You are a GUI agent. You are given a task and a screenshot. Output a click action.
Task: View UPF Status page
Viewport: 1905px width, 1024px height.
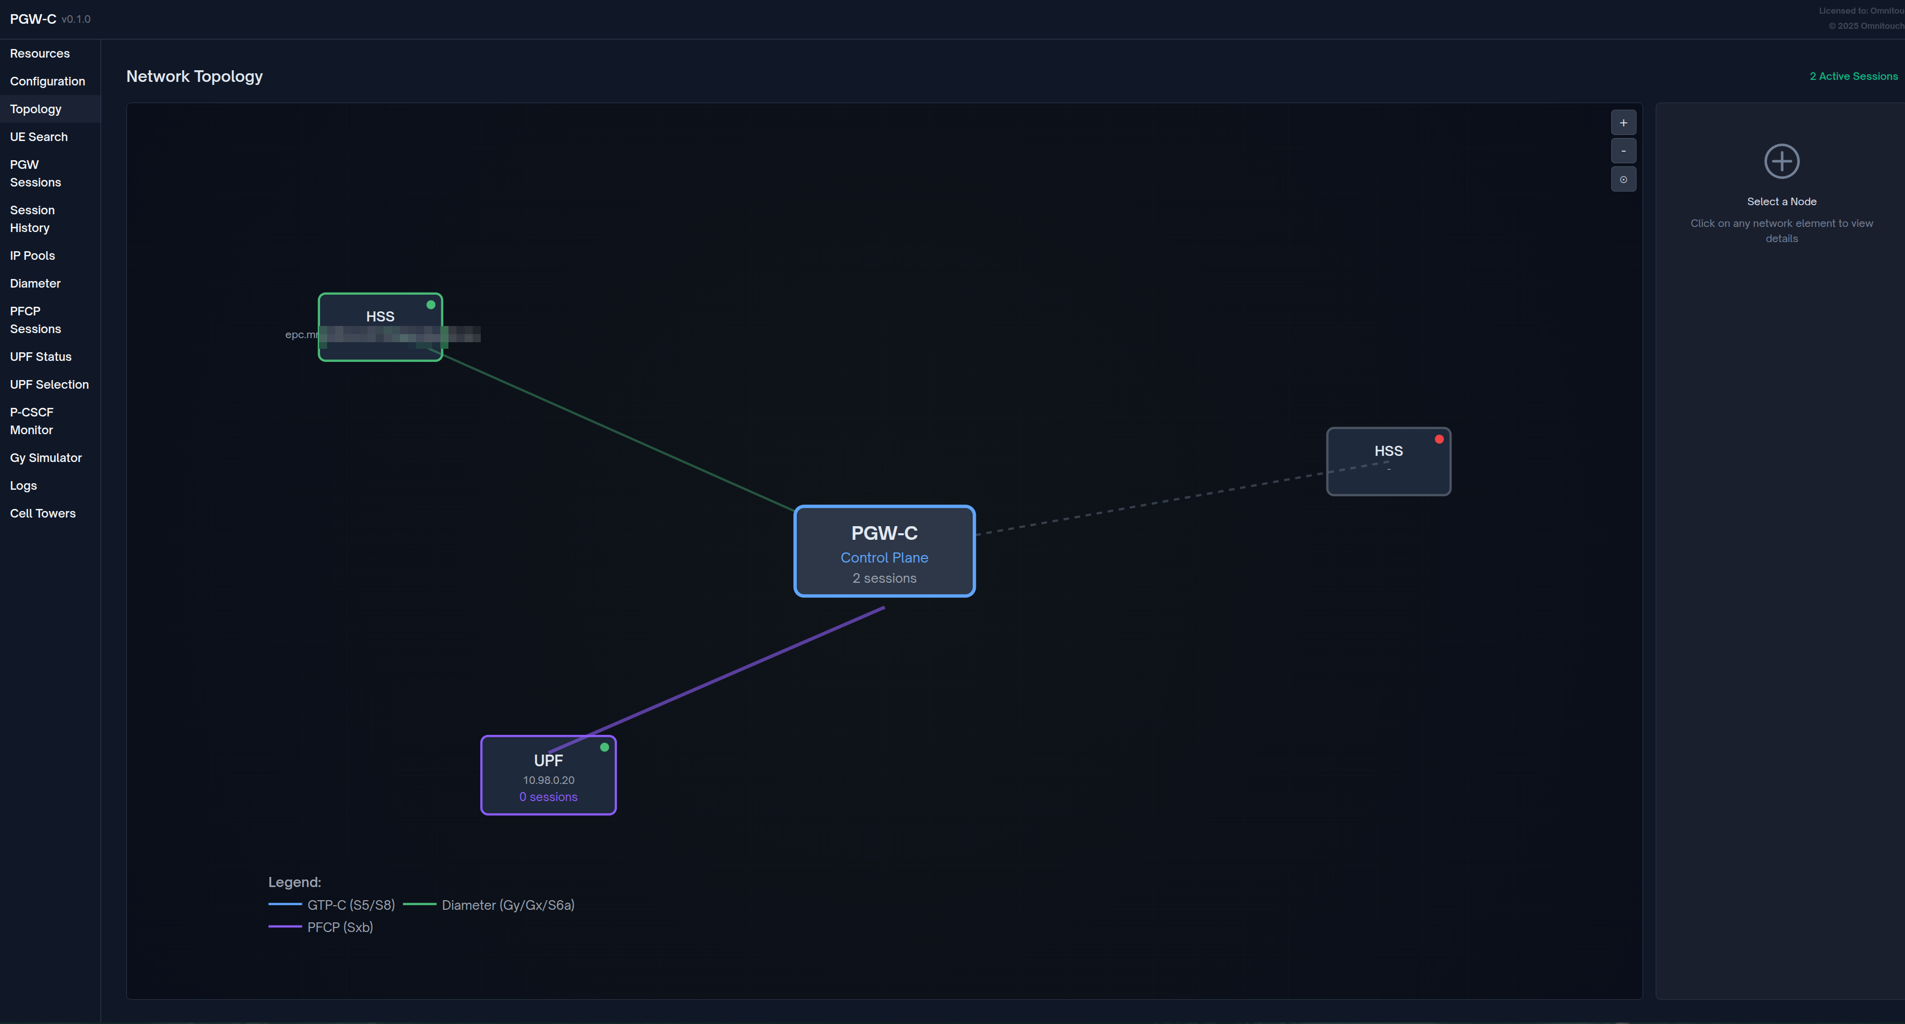pyautogui.click(x=40, y=356)
